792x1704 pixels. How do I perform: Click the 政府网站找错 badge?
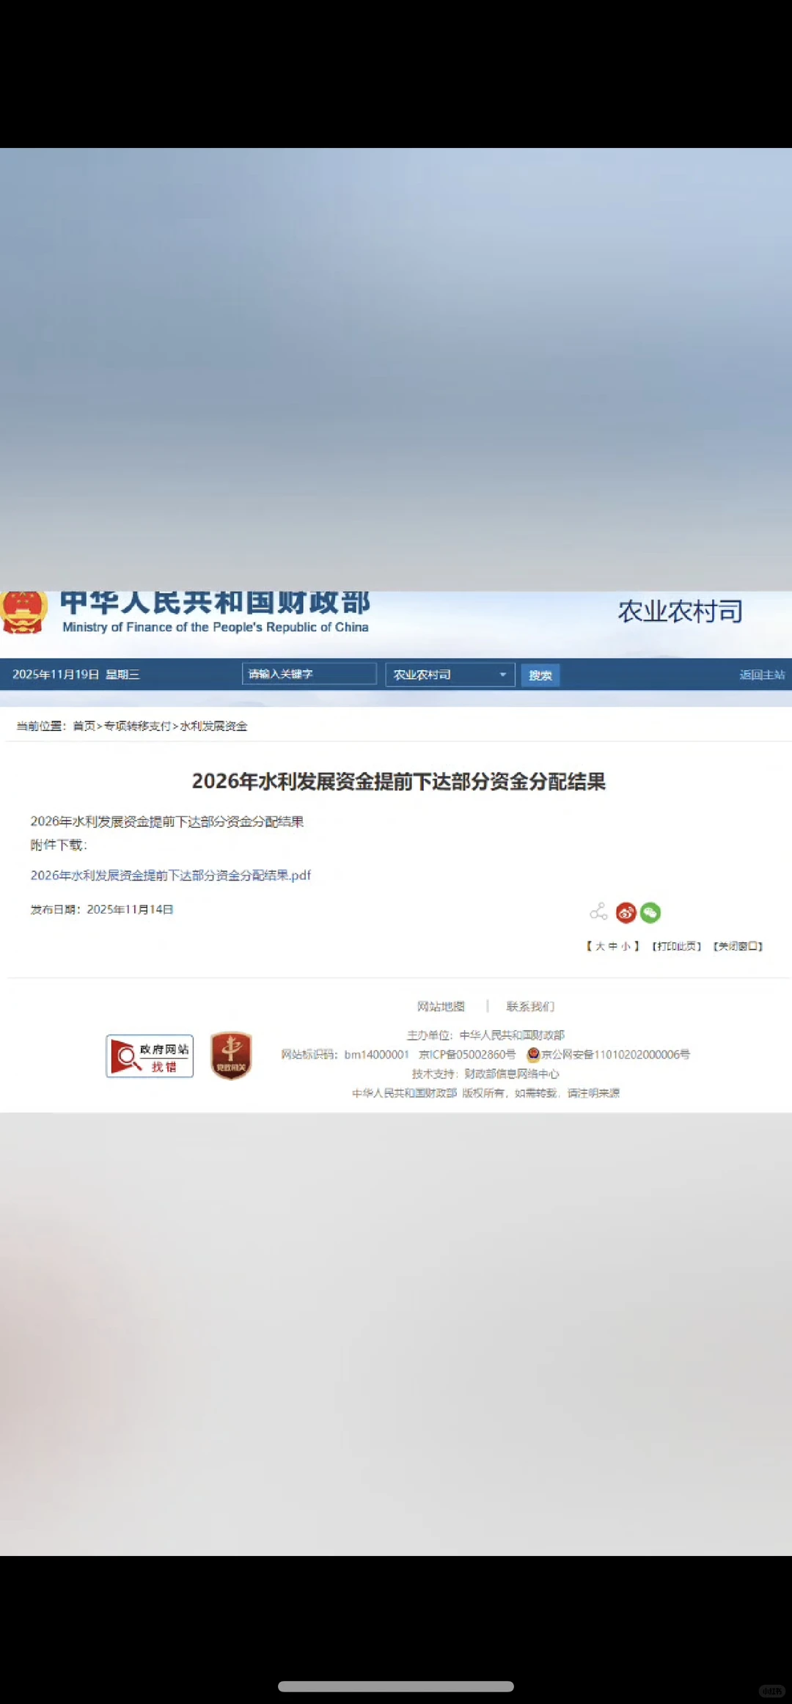tap(150, 1056)
